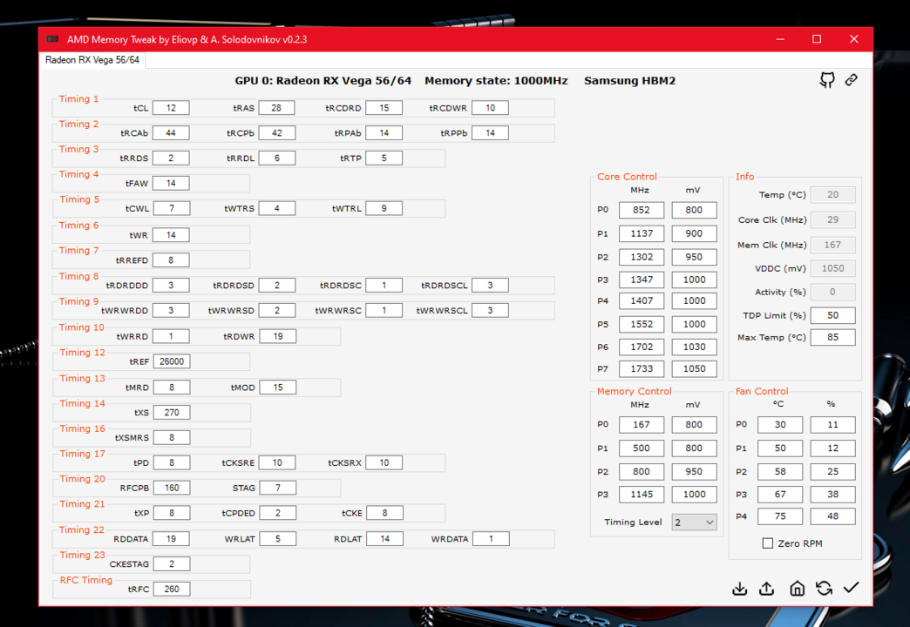Click the tRFC value field

171,589
